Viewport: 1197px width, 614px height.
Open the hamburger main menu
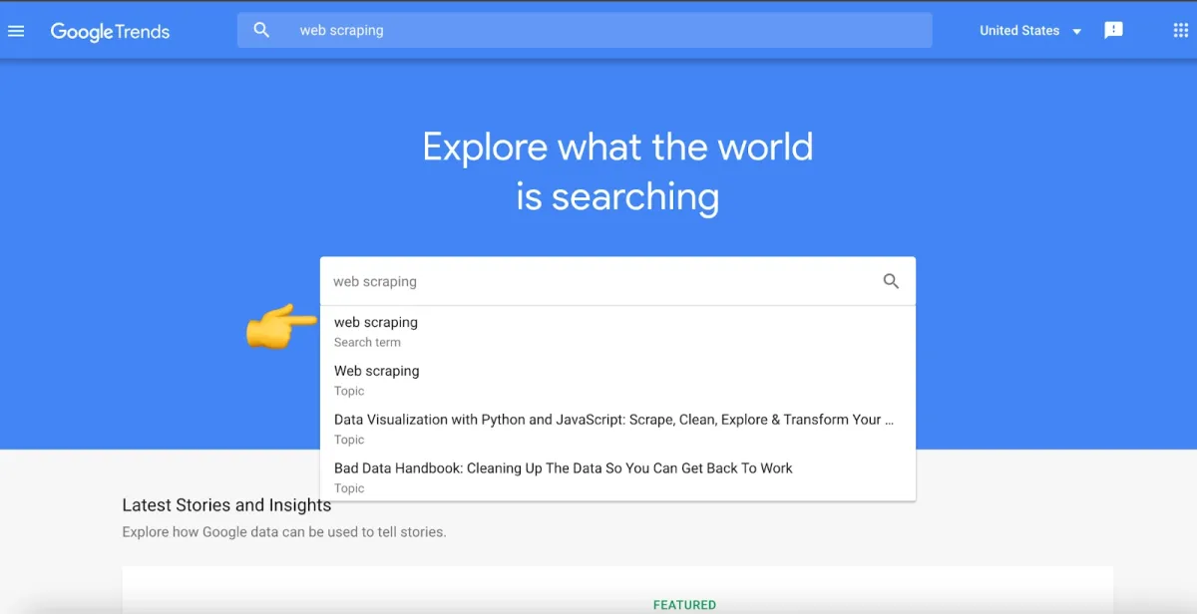pyautogui.click(x=16, y=31)
